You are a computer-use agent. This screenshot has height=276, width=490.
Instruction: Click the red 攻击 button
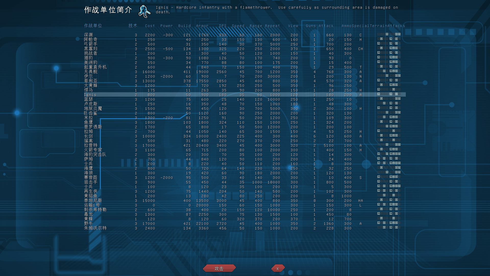click(219, 268)
